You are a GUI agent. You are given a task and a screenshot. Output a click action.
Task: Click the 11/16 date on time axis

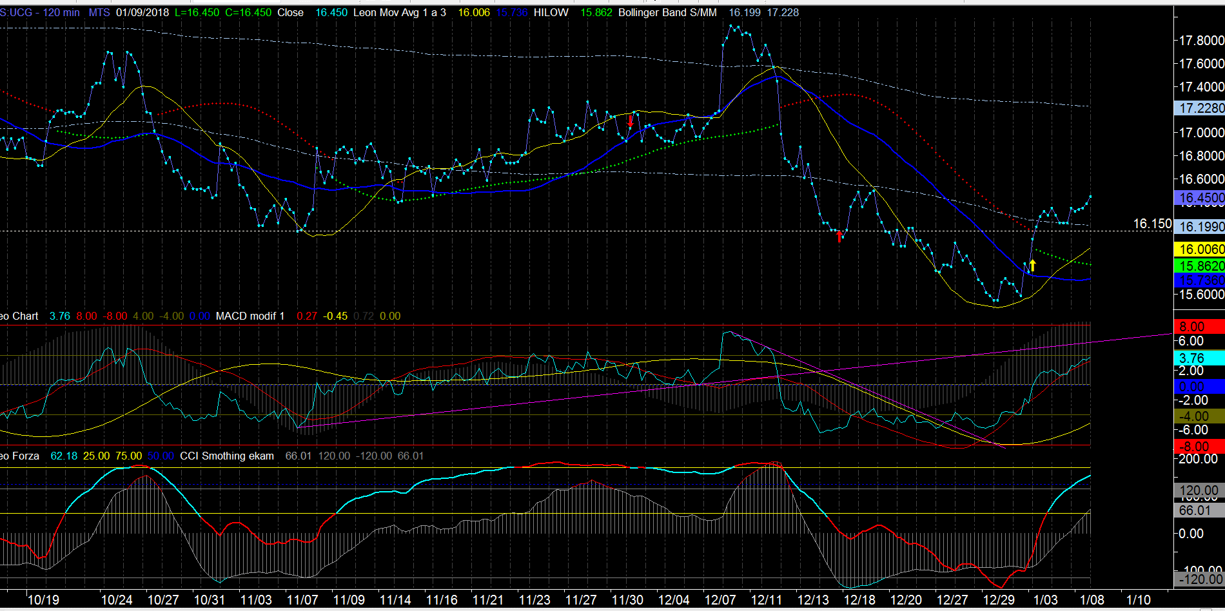click(x=442, y=600)
